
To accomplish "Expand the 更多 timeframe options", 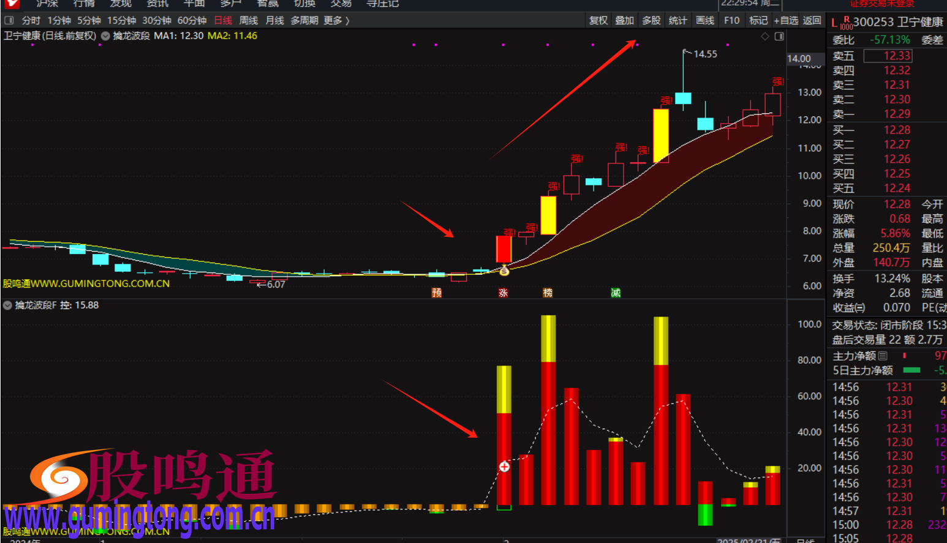I will [336, 20].
